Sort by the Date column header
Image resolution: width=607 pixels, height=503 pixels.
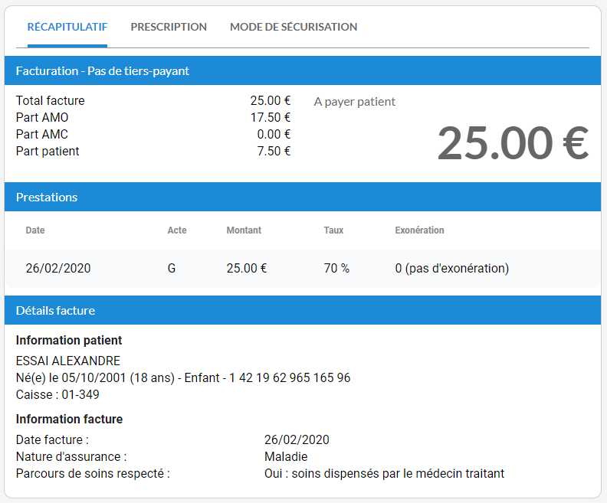(x=35, y=230)
